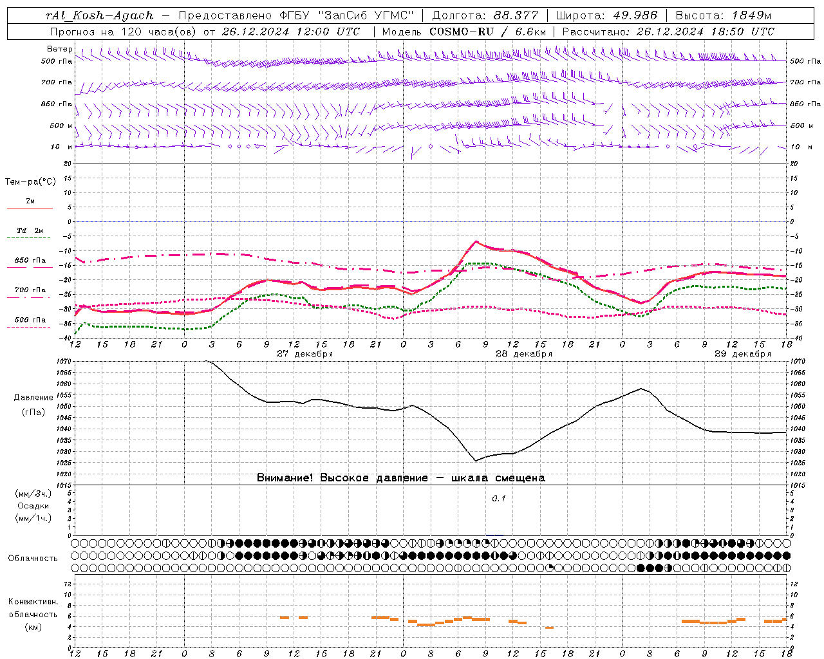Click the '700 гПа' entry in the temperature legend
This screenshot has height=659, width=824.
pos(30,290)
